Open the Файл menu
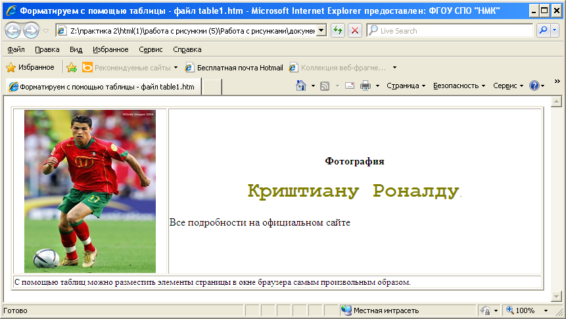 tap(16, 49)
